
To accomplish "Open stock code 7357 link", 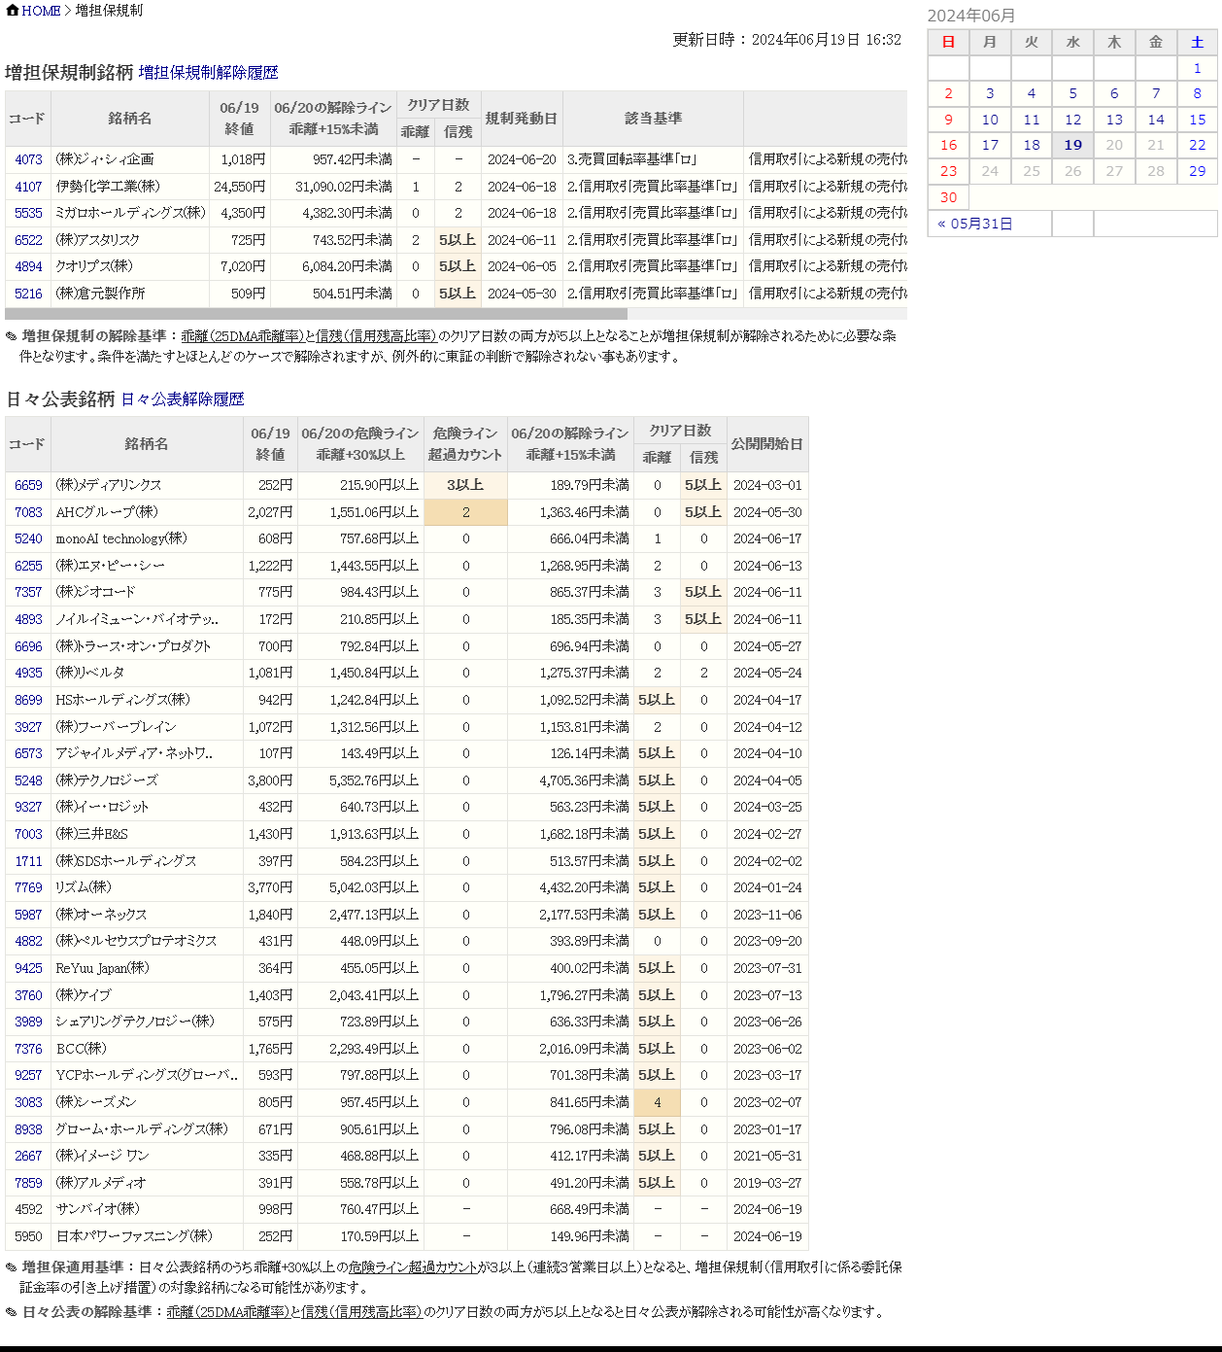I will [x=28, y=592].
